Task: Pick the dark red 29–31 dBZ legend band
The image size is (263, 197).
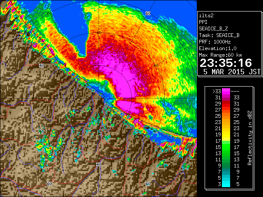Action: (226, 104)
